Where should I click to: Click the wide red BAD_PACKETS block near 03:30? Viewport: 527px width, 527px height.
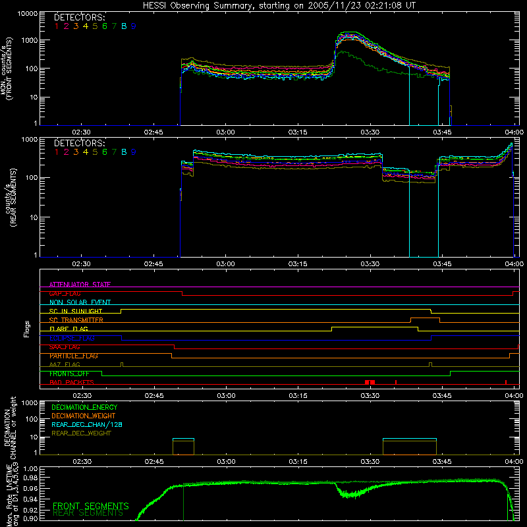370,382
